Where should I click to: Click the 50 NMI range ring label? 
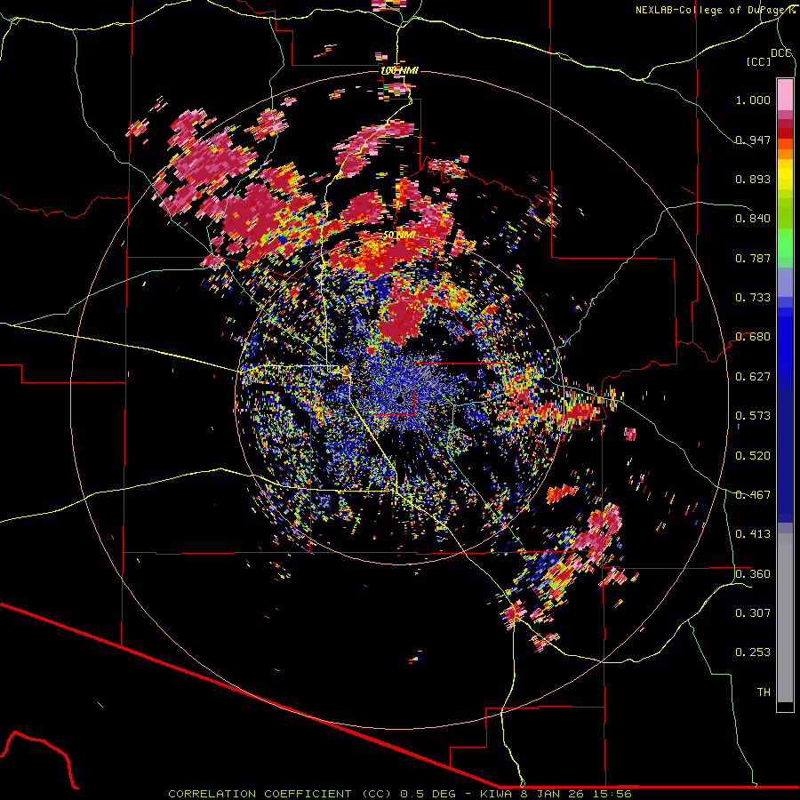[399, 236]
